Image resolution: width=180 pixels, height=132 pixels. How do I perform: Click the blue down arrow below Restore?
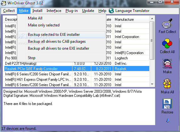167,121
